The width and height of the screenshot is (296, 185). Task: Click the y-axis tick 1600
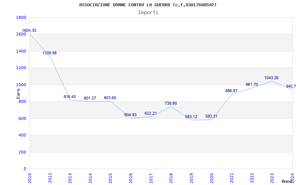tap(21, 34)
